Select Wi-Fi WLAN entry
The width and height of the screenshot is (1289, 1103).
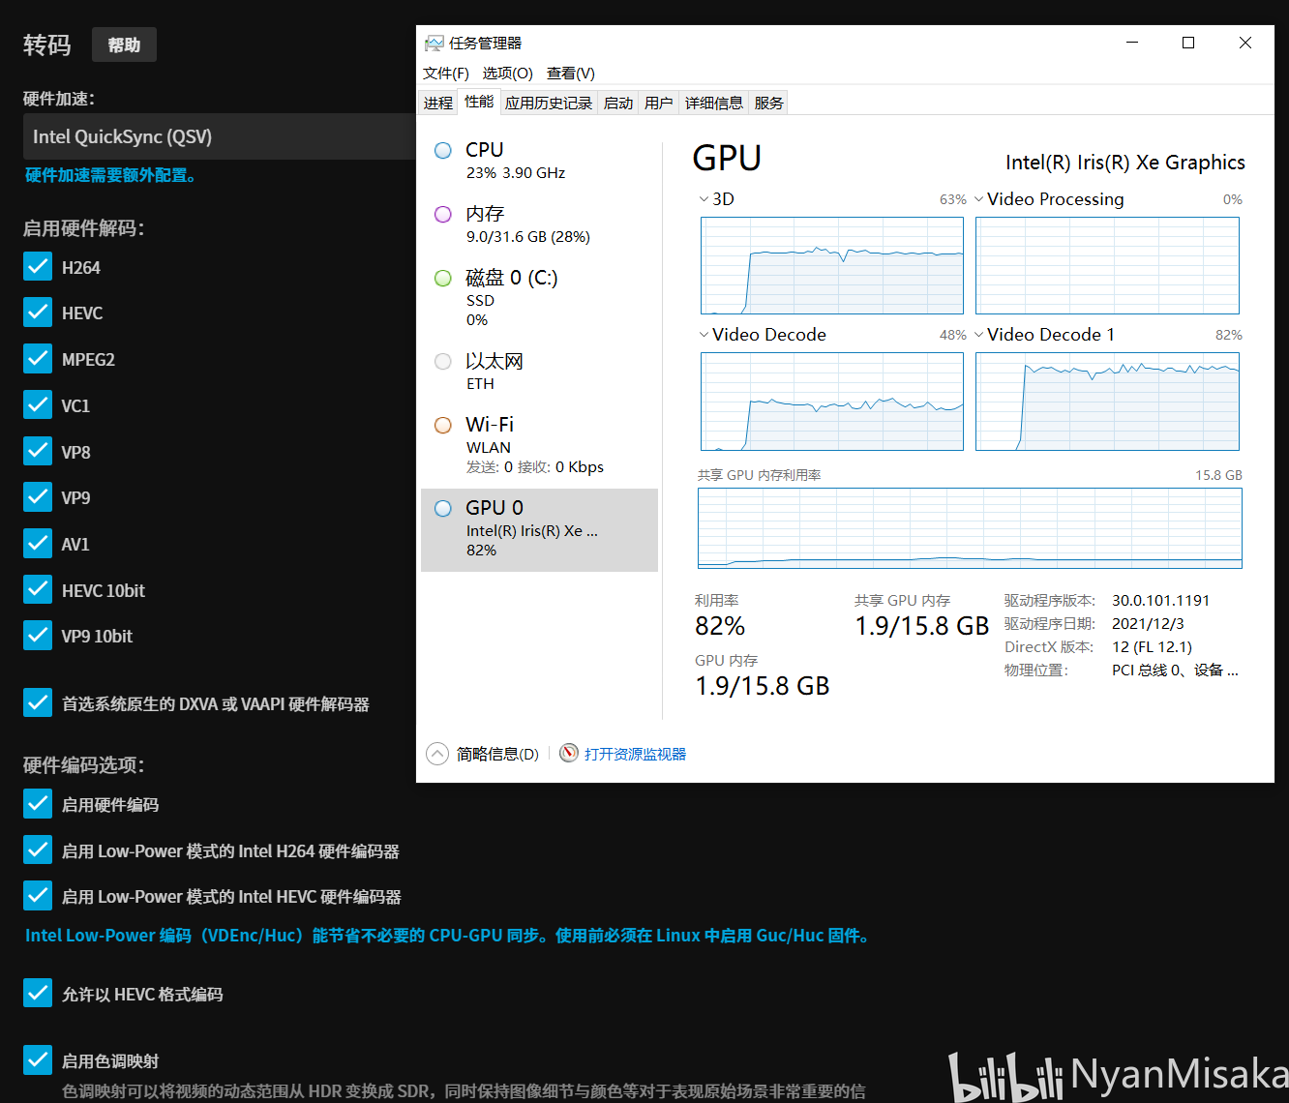(540, 445)
